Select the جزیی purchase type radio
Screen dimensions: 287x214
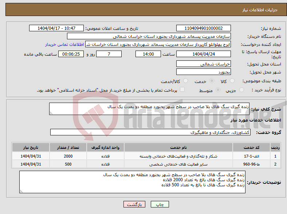241,90
